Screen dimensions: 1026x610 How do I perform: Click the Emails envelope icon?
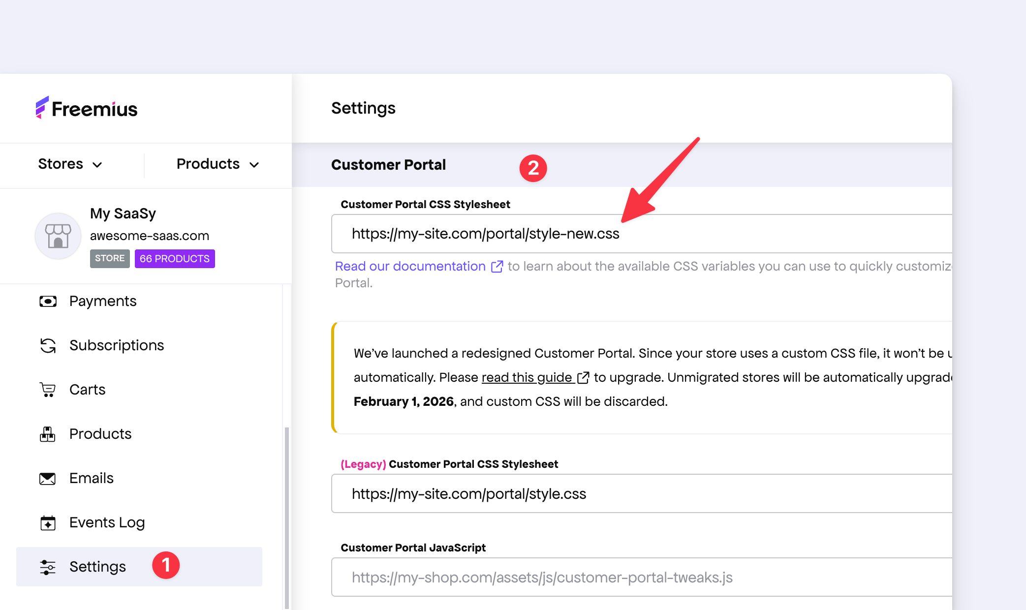pyautogui.click(x=48, y=478)
